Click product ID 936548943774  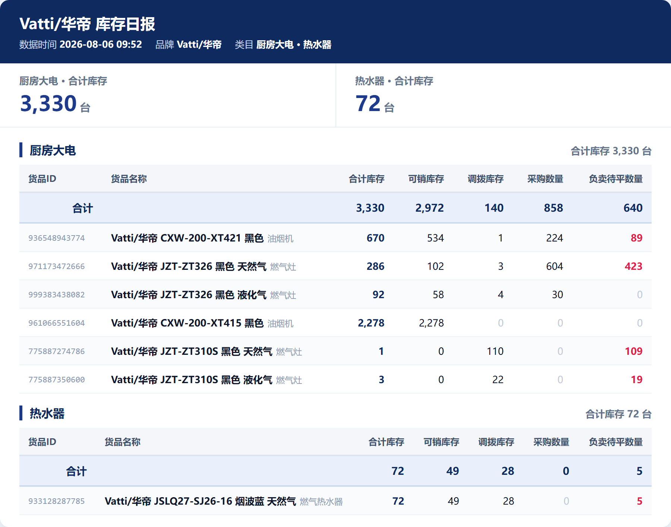57,238
